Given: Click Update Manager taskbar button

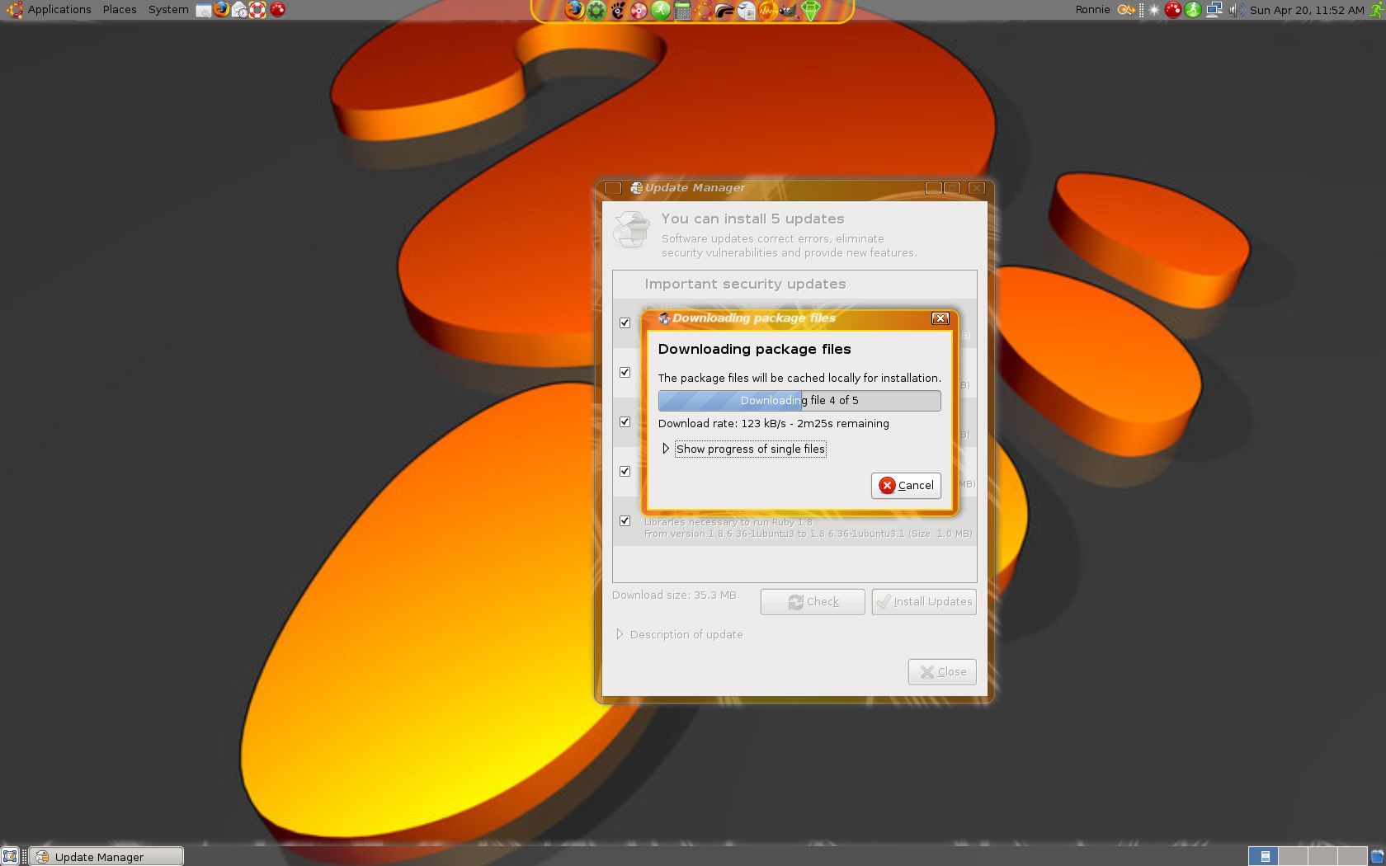Looking at the screenshot, I should pos(106,856).
